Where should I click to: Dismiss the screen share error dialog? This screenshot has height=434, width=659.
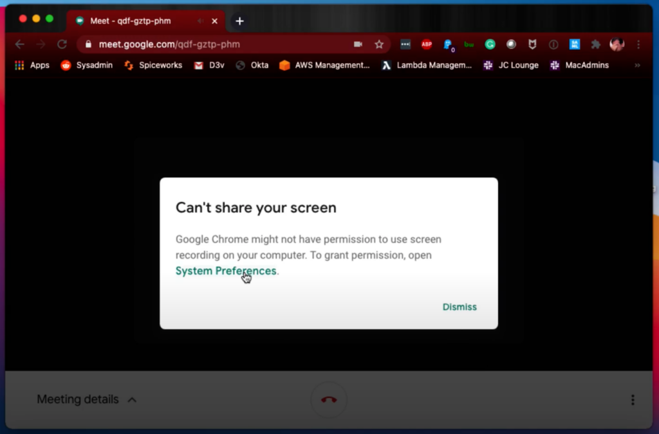coord(459,307)
